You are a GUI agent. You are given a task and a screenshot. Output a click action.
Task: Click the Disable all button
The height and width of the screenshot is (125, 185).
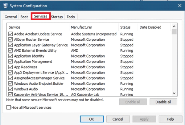coord(163,102)
